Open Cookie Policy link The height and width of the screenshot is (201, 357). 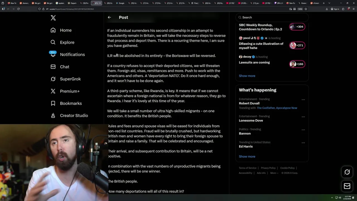coord(287,168)
